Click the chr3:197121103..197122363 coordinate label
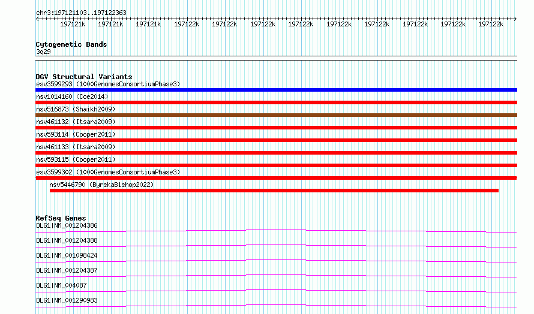The height and width of the screenshot is (314, 534). 81,13
